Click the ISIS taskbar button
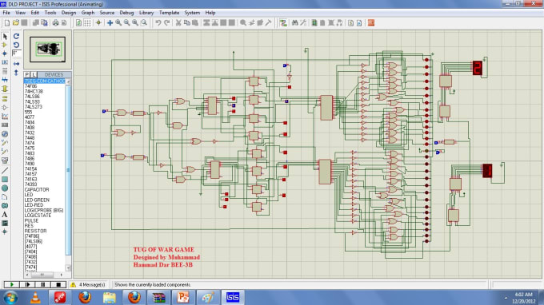The height and width of the screenshot is (305, 544). click(x=233, y=297)
